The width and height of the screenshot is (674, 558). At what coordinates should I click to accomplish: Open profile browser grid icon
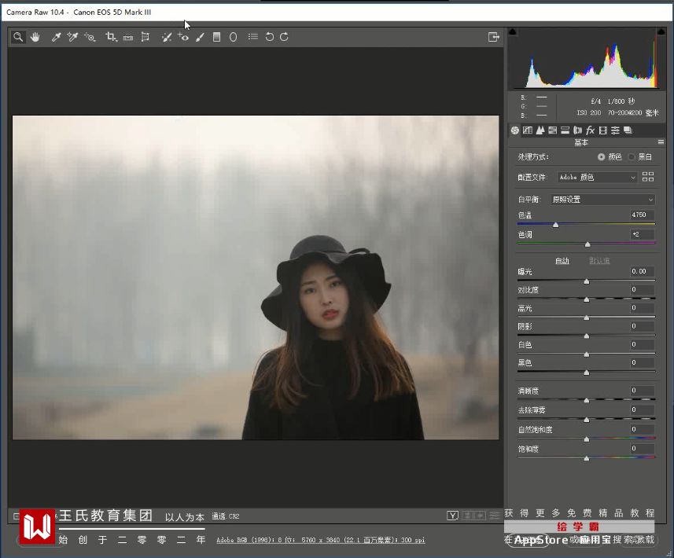pyautogui.click(x=648, y=177)
